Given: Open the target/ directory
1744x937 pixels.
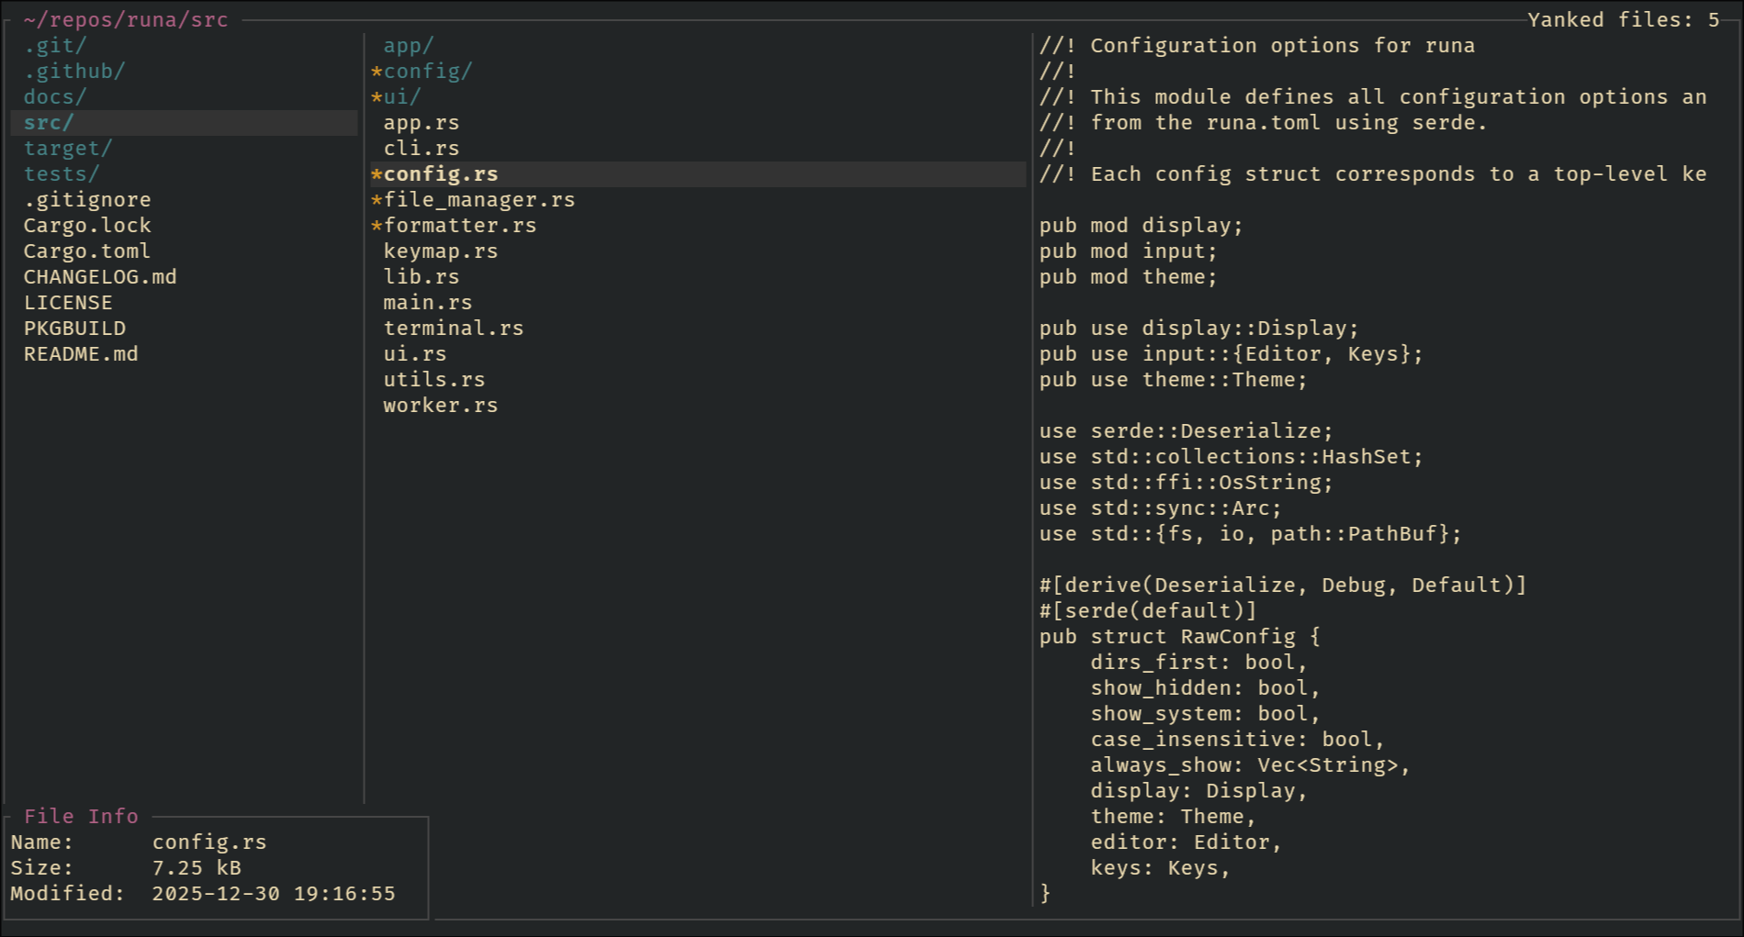Looking at the screenshot, I should point(68,149).
